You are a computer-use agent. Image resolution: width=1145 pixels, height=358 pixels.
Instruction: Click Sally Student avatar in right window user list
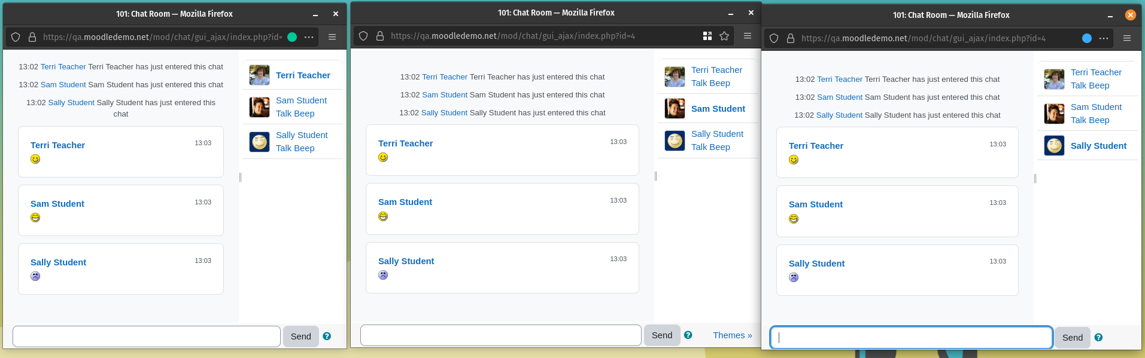[x=1054, y=146]
